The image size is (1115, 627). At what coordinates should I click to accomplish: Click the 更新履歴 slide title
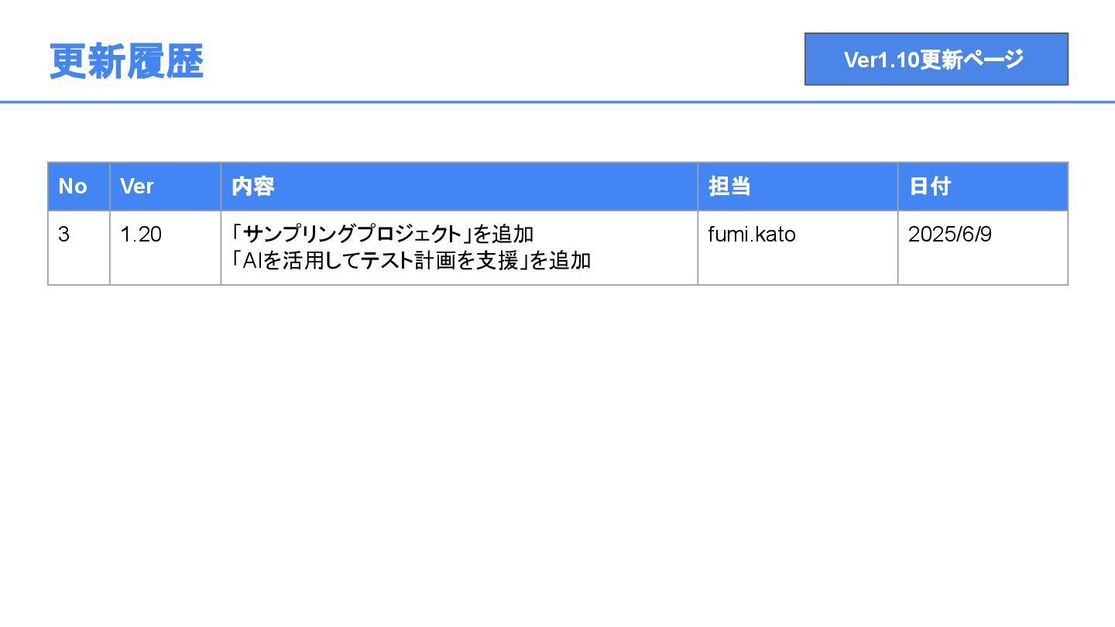click(x=126, y=61)
